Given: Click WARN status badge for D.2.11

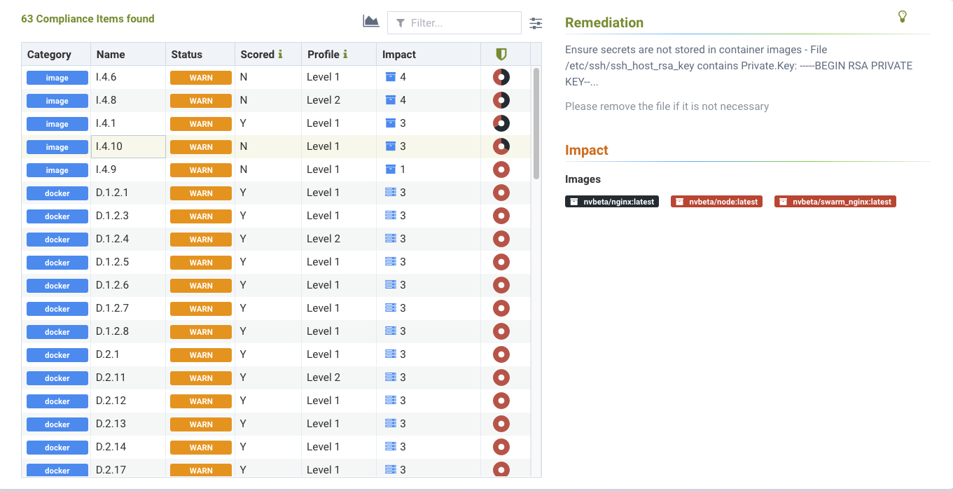Looking at the screenshot, I should pos(200,378).
